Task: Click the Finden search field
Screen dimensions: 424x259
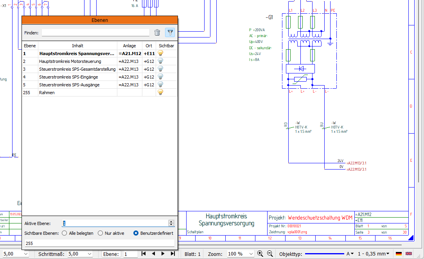Action: point(95,33)
